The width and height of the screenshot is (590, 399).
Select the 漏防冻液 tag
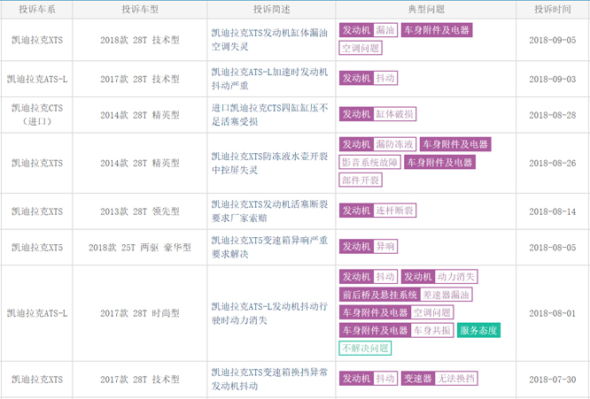tap(394, 144)
